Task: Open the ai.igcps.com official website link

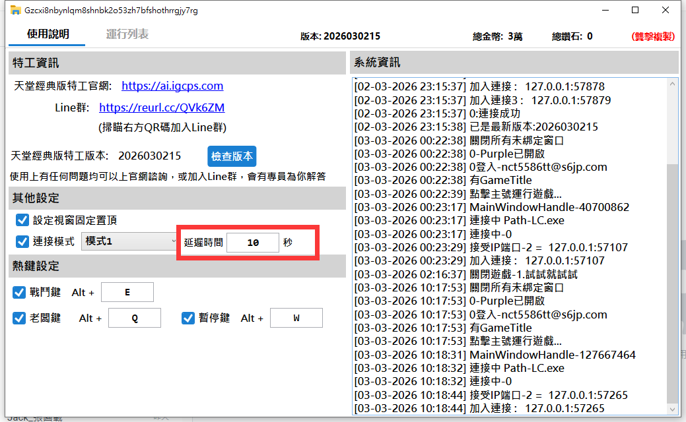Action: (x=172, y=86)
